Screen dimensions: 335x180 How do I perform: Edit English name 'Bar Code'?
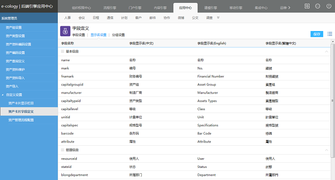click(x=204, y=133)
